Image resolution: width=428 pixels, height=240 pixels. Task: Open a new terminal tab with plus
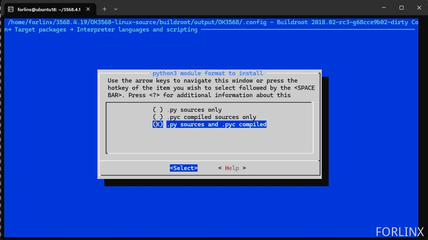click(x=104, y=9)
